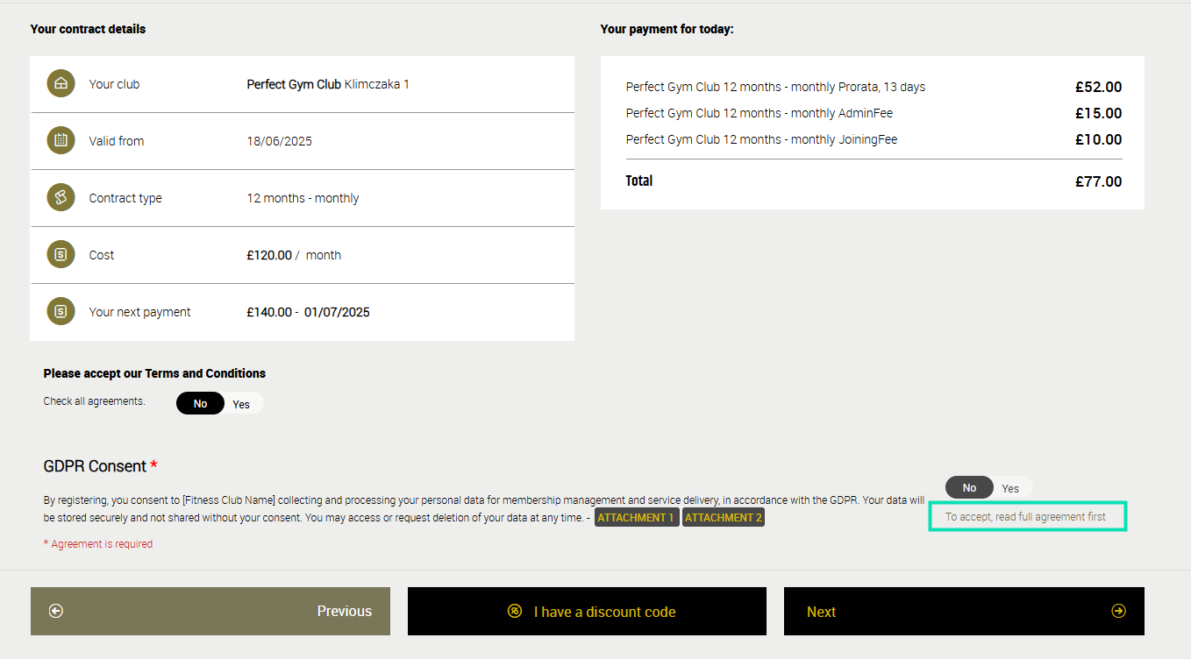Set Check all agreements to Yes
The image size is (1191, 659).
coord(241,404)
